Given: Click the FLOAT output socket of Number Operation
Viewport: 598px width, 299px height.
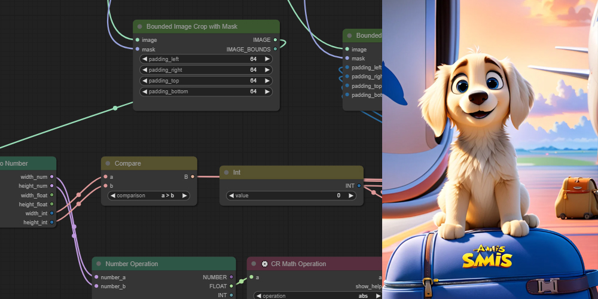Looking at the screenshot, I should [231, 286].
